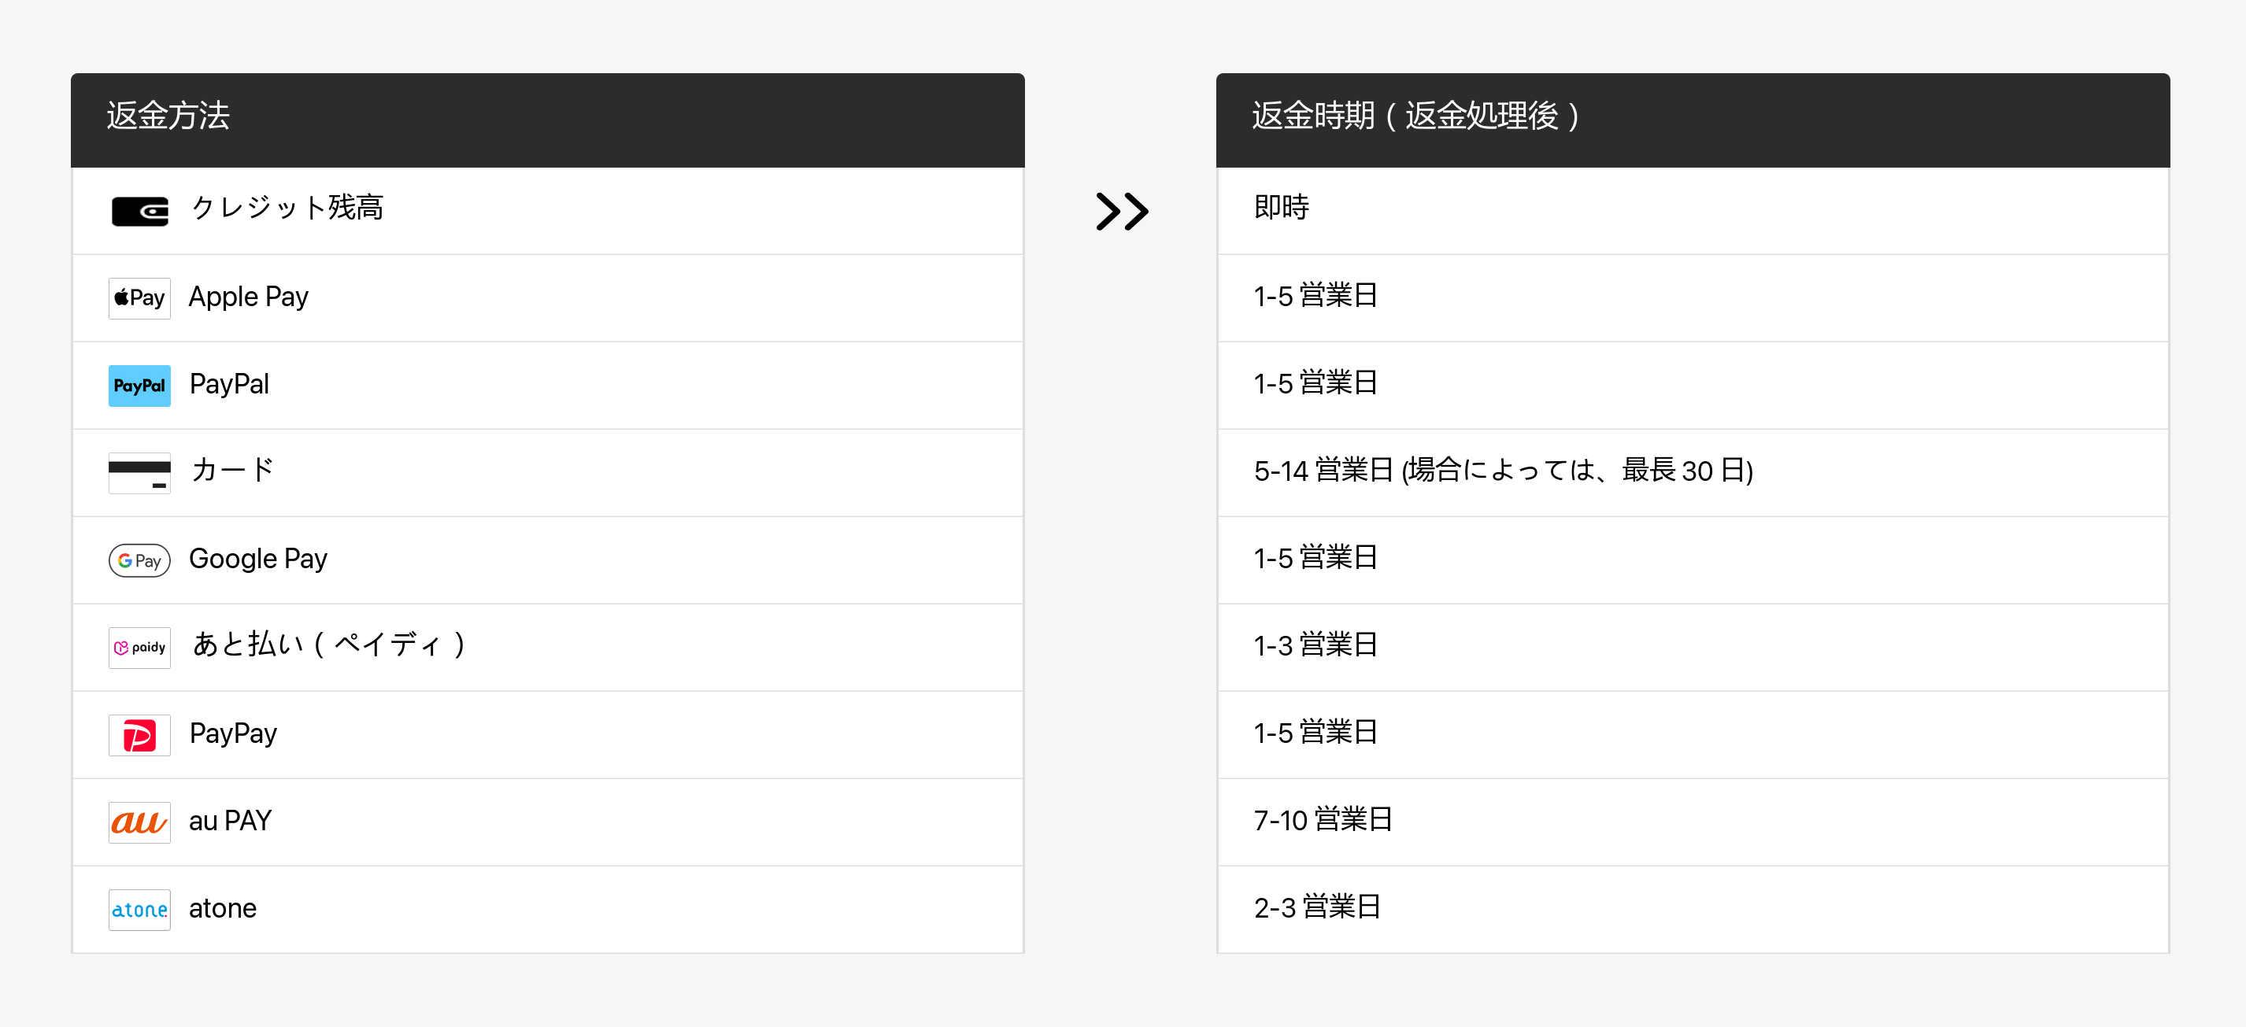Image resolution: width=2246 pixels, height=1027 pixels.
Task: Click the red PayPay logo icon
Action: pos(139,735)
